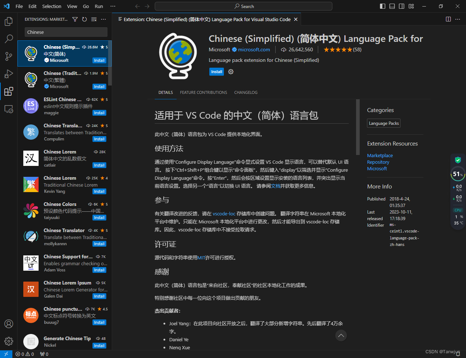This screenshot has height=358, width=466.
Task: Open extensions view More Actions menu
Action: click(103, 19)
